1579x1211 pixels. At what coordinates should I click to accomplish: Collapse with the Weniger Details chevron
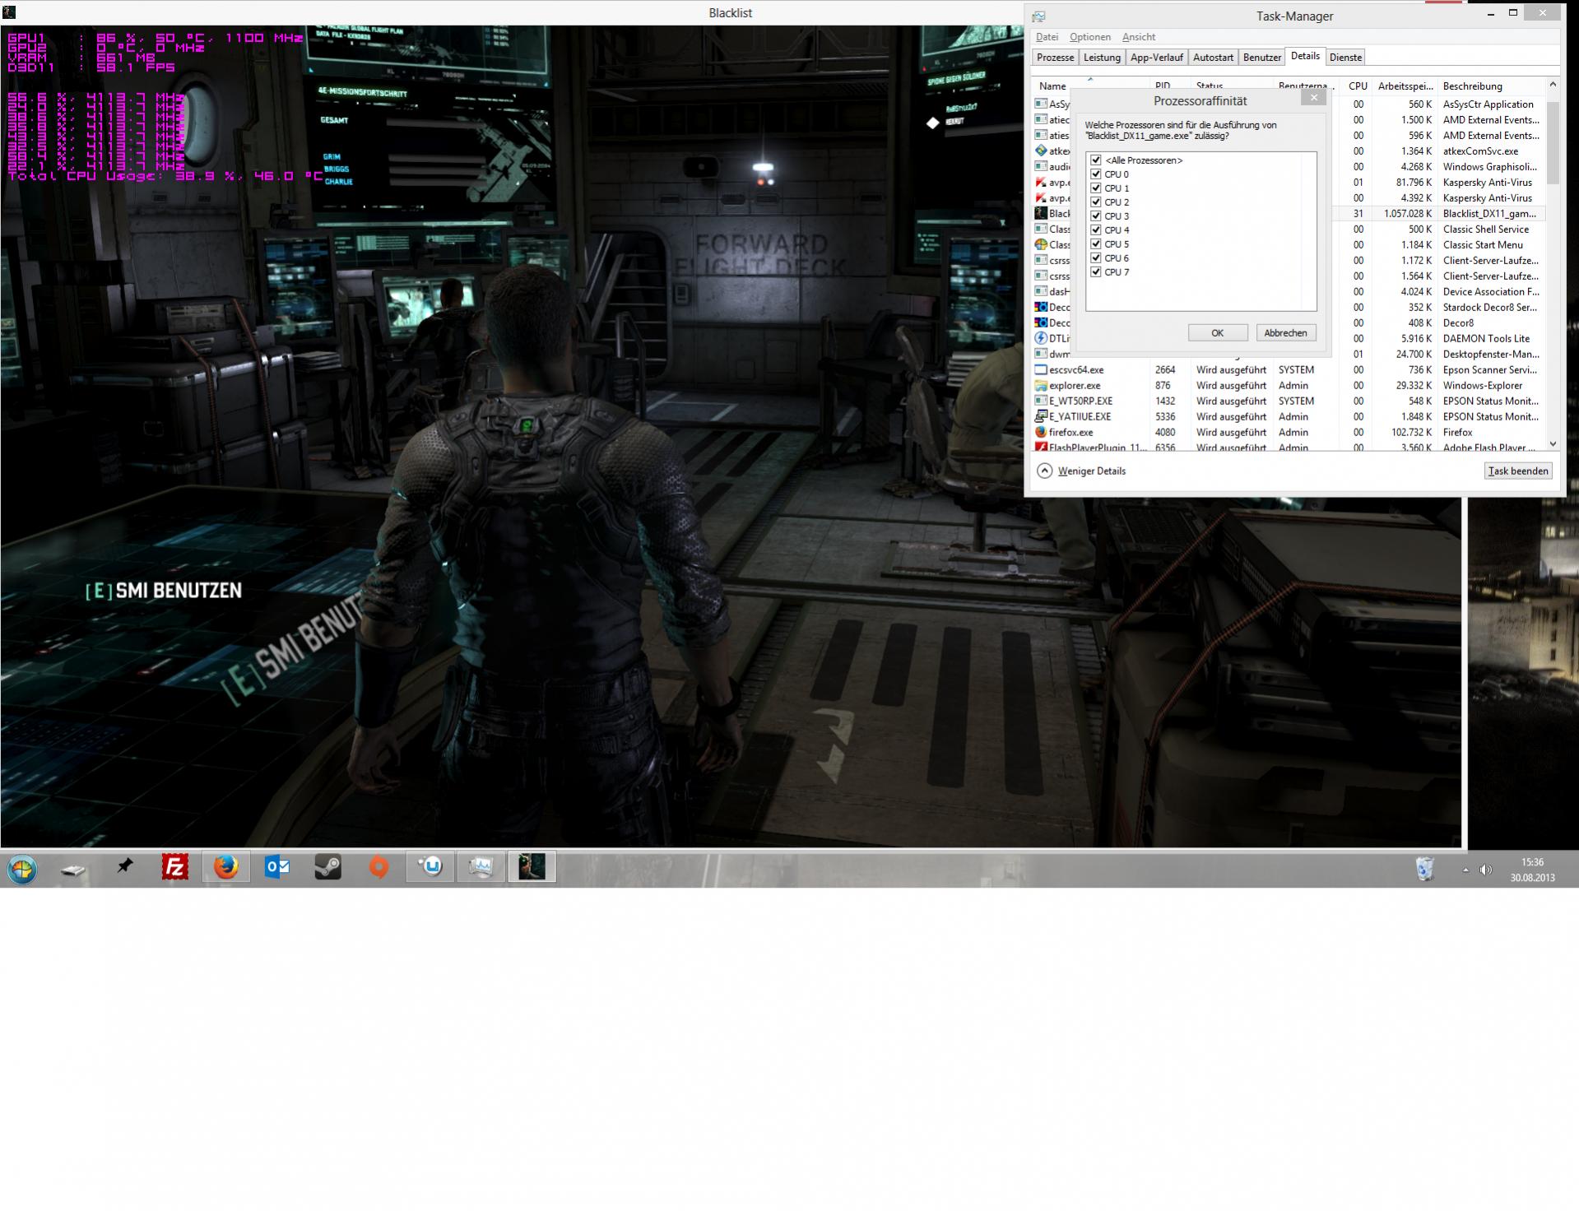(x=1044, y=471)
